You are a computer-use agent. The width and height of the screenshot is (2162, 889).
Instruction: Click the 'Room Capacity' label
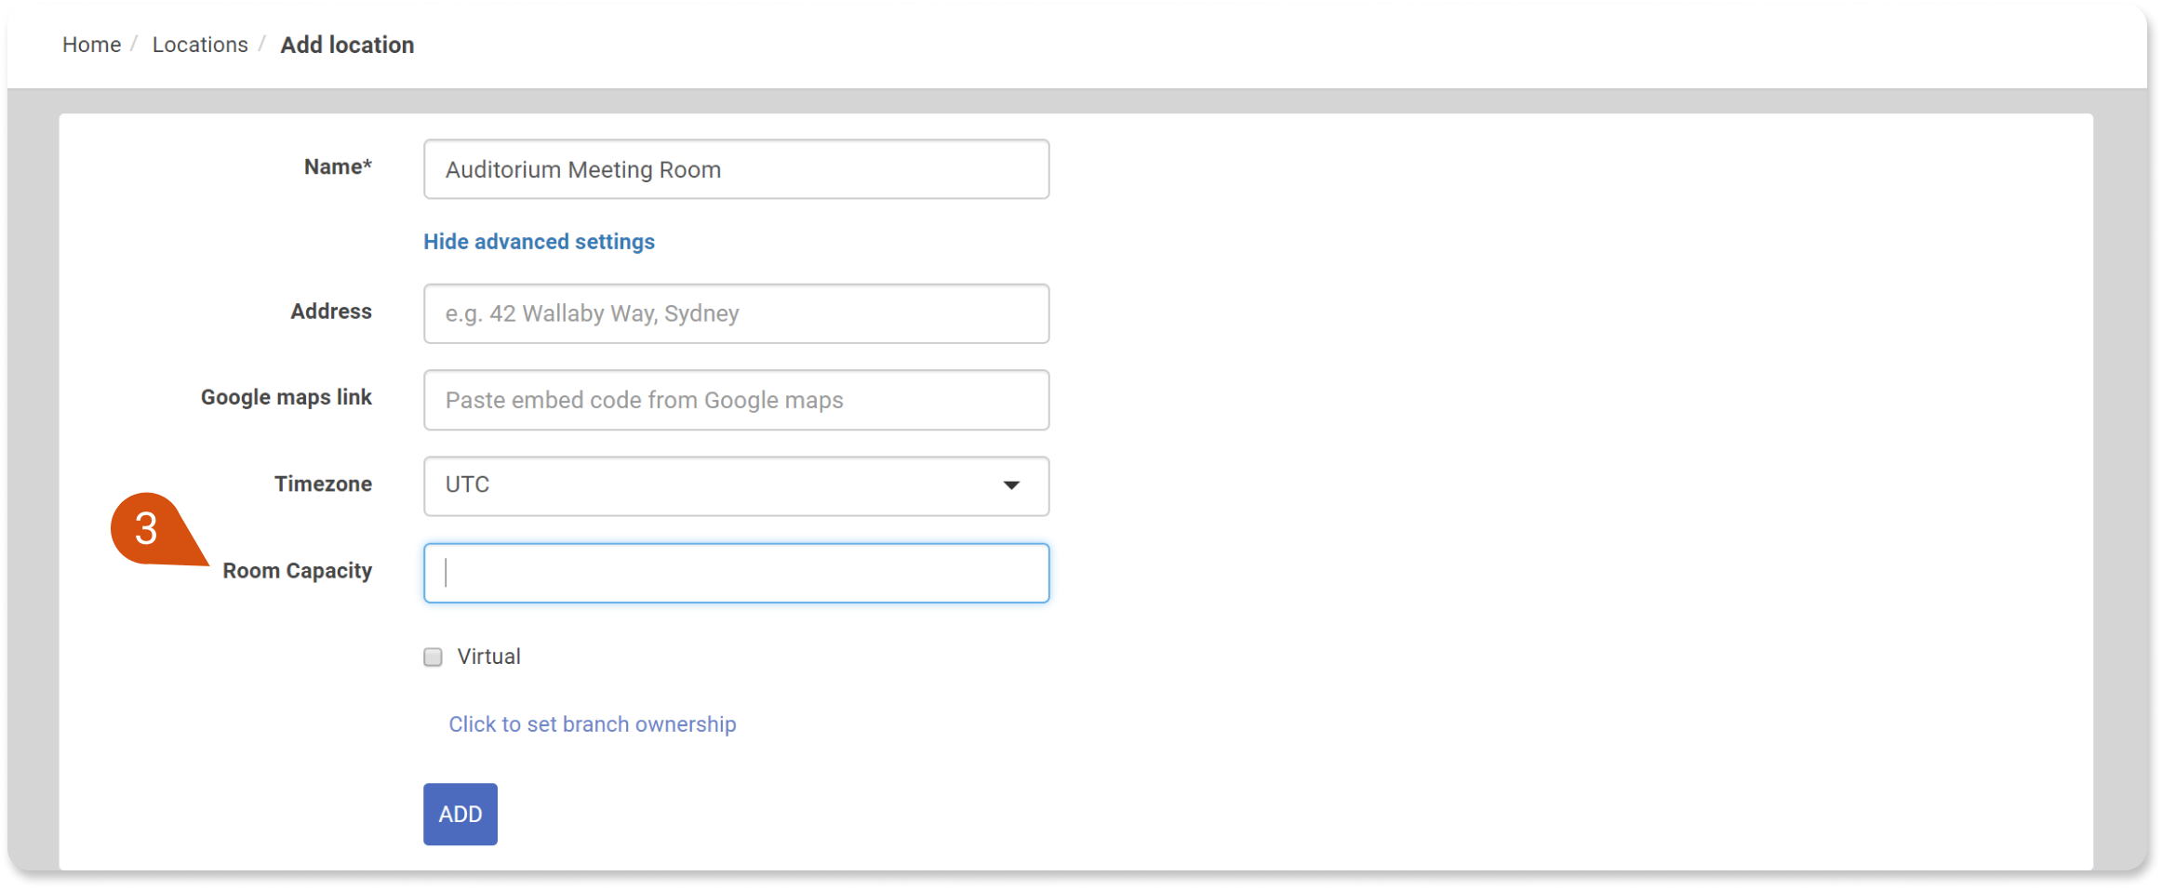[x=297, y=571]
